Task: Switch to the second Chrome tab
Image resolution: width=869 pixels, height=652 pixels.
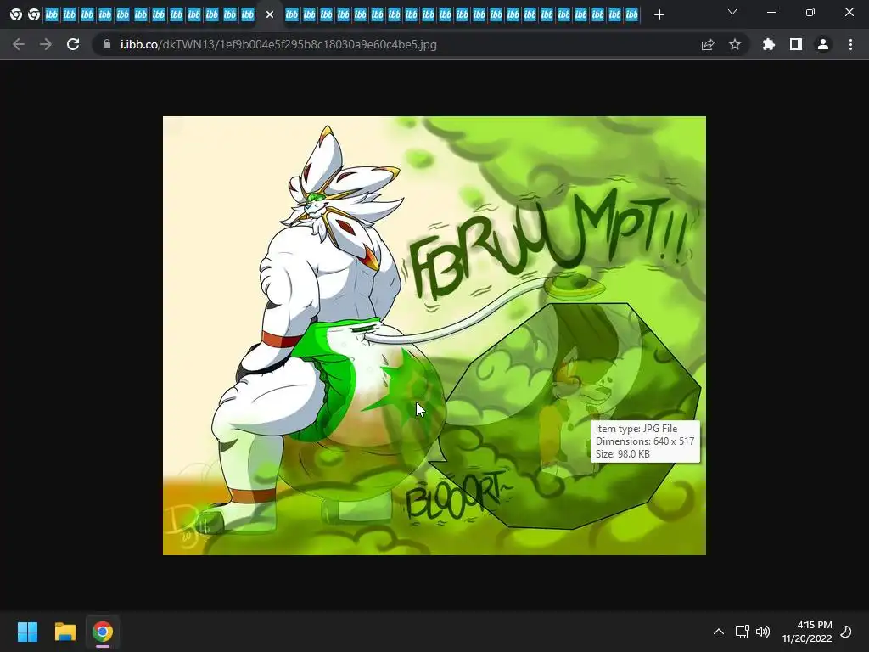Action: (x=34, y=14)
